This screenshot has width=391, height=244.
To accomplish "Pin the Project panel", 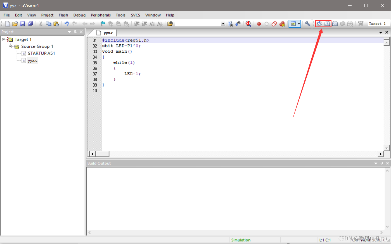I will click(75, 32).
